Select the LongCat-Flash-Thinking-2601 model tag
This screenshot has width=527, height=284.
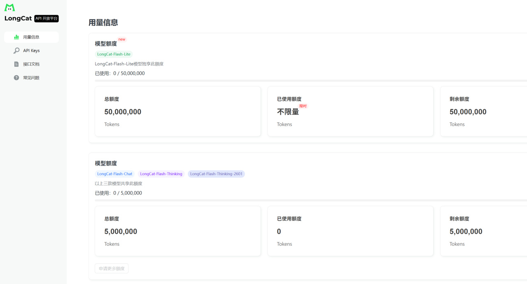(x=216, y=174)
